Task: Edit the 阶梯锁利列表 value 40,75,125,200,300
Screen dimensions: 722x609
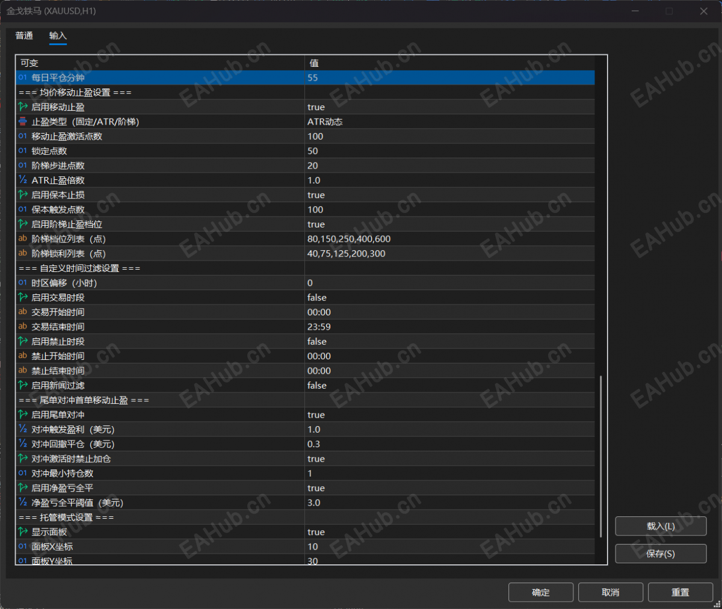Action: coord(449,253)
